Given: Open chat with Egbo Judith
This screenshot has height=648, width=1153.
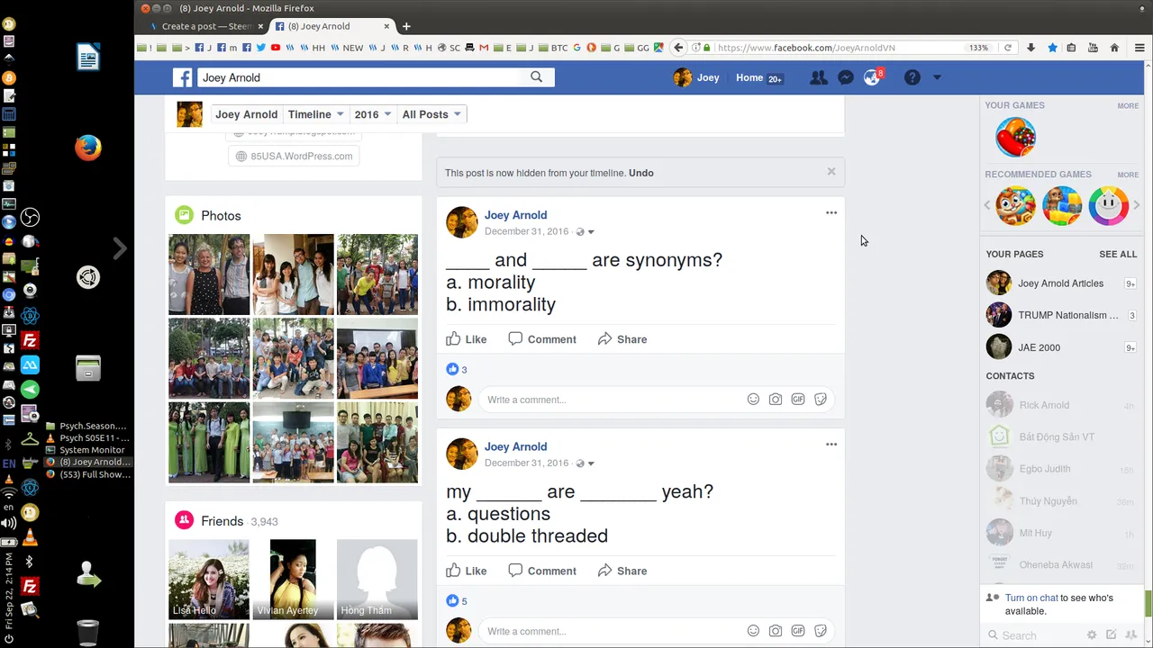Looking at the screenshot, I should pyautogui.click(x=1061, y=469).
